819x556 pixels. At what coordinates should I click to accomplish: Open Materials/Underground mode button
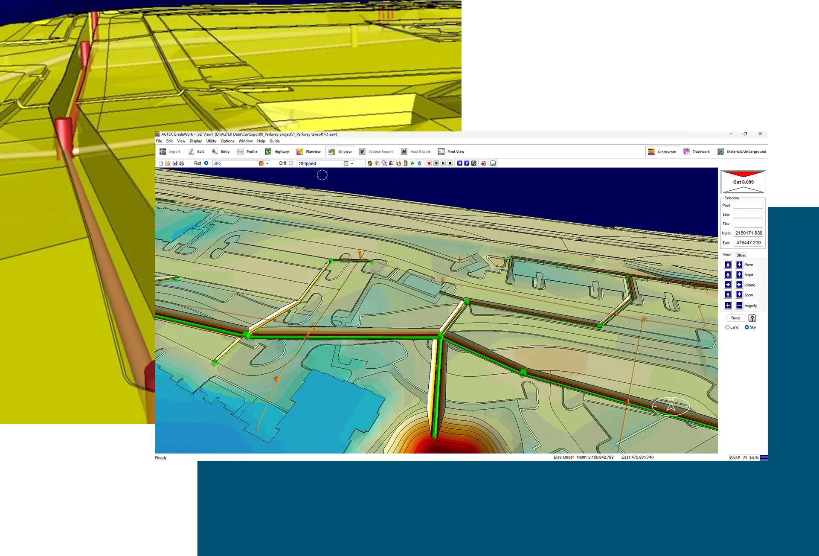(742, 151)
